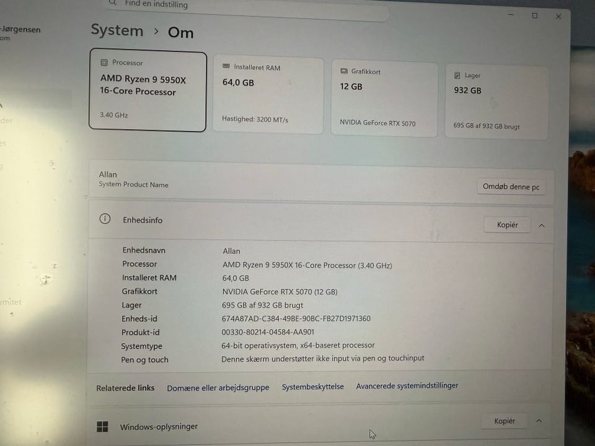Collapse the Windows-oplysninger section chevron
This screenshot has width=595, height=446.
(x=539, y=421)
